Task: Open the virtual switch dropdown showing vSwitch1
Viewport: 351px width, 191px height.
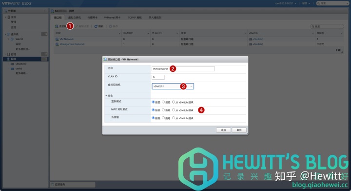Action: (173, 86)
